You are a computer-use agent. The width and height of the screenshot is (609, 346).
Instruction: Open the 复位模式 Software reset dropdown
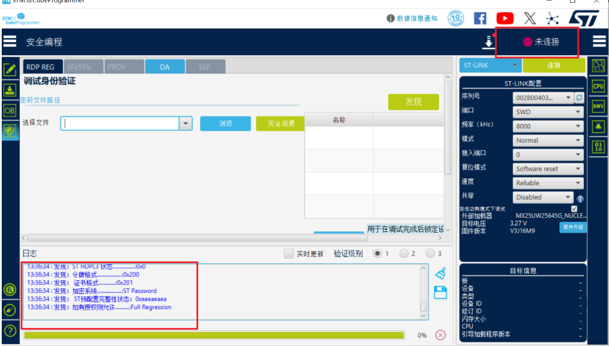[x=548, y=169]
